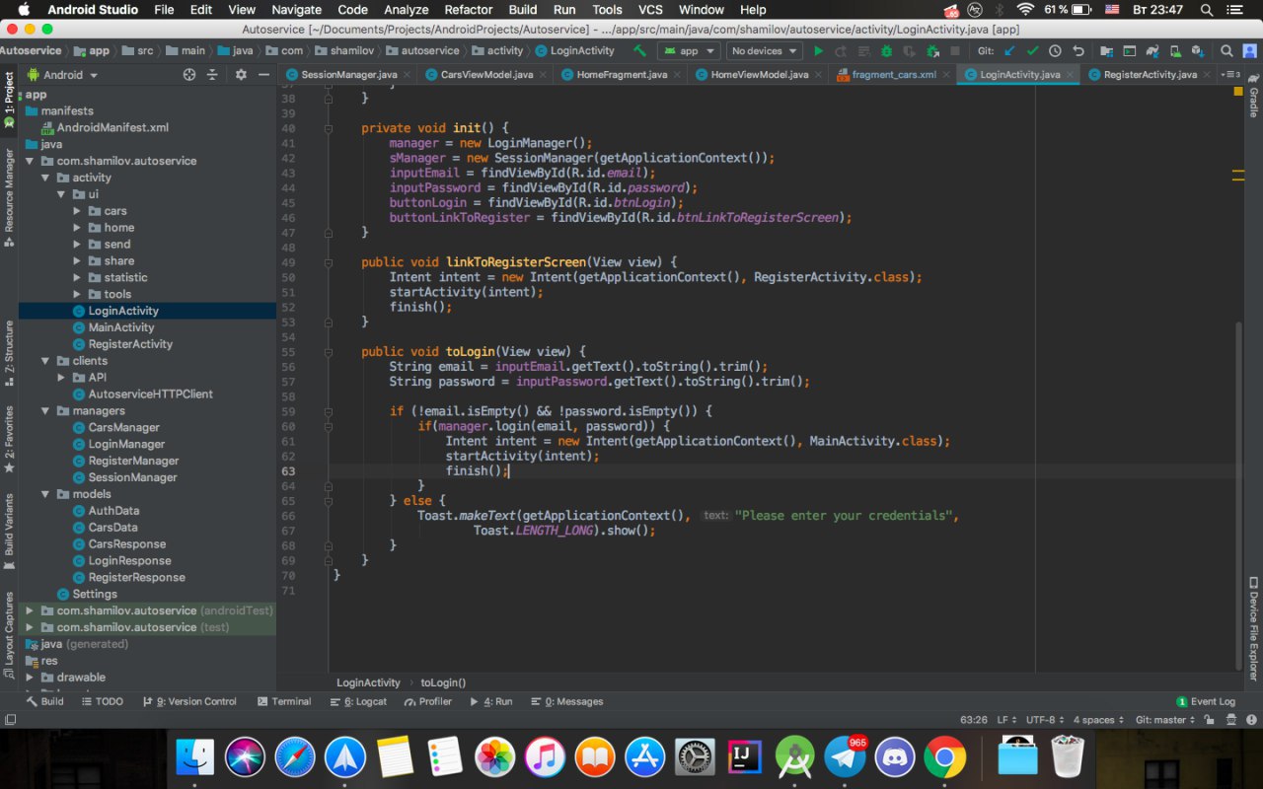The image size is (1263, 789).
Task: Start debugging with the green bug icon
Action: point(886,50)
